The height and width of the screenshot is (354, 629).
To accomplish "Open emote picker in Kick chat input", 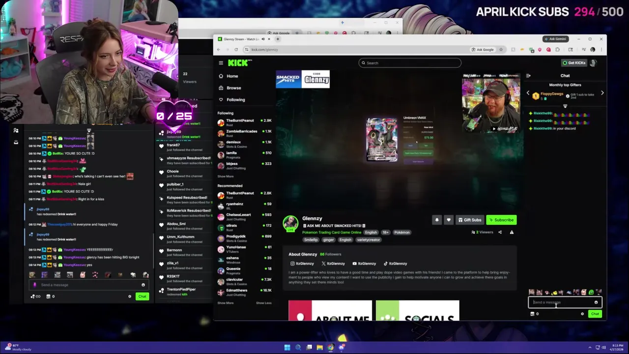I will (596, 302).
